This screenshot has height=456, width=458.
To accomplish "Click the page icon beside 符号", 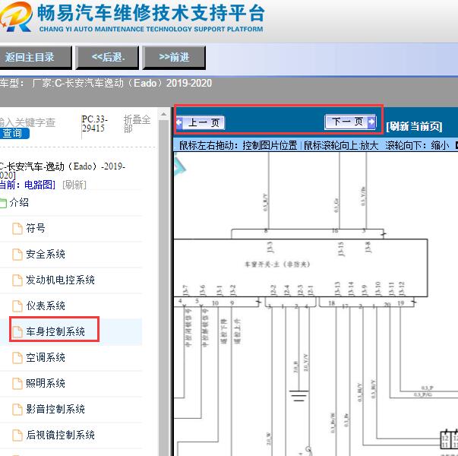I will pyautogui.click(x=17, y=228).
